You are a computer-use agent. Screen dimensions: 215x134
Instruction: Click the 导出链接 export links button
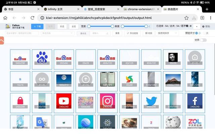click(x=132, y=33)
